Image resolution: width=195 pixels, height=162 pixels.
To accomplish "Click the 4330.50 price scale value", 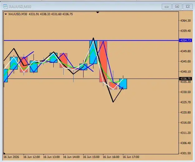I will [x=185, y=92].
